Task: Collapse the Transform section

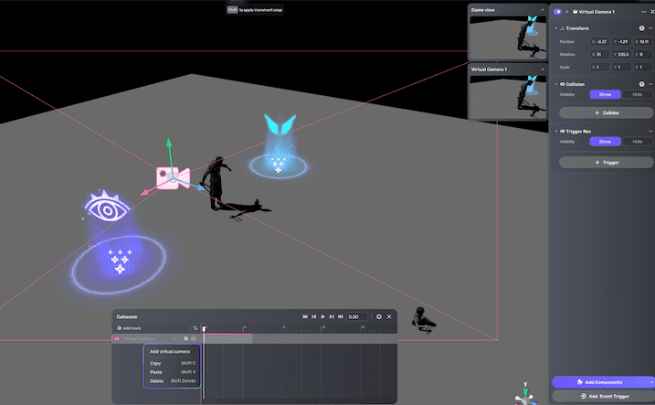Action: [x=556, y=28]
